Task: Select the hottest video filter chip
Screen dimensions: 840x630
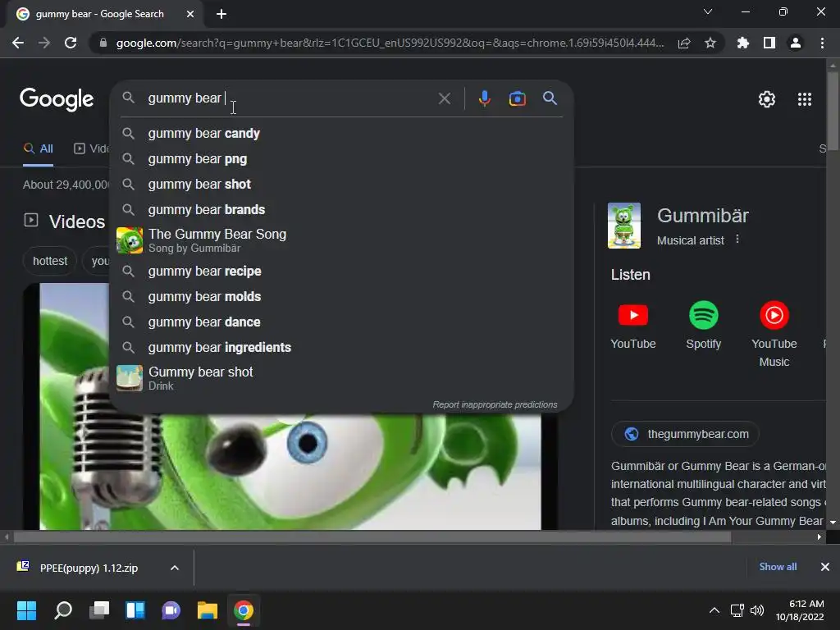Action: [x=50, y=262]
